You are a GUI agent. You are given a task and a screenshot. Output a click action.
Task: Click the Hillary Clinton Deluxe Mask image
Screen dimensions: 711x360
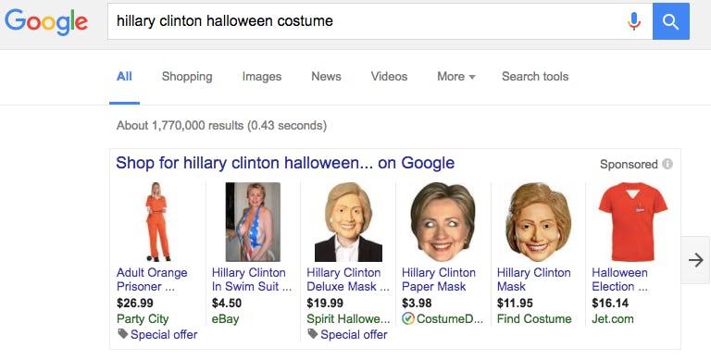(x=348, y=222)
